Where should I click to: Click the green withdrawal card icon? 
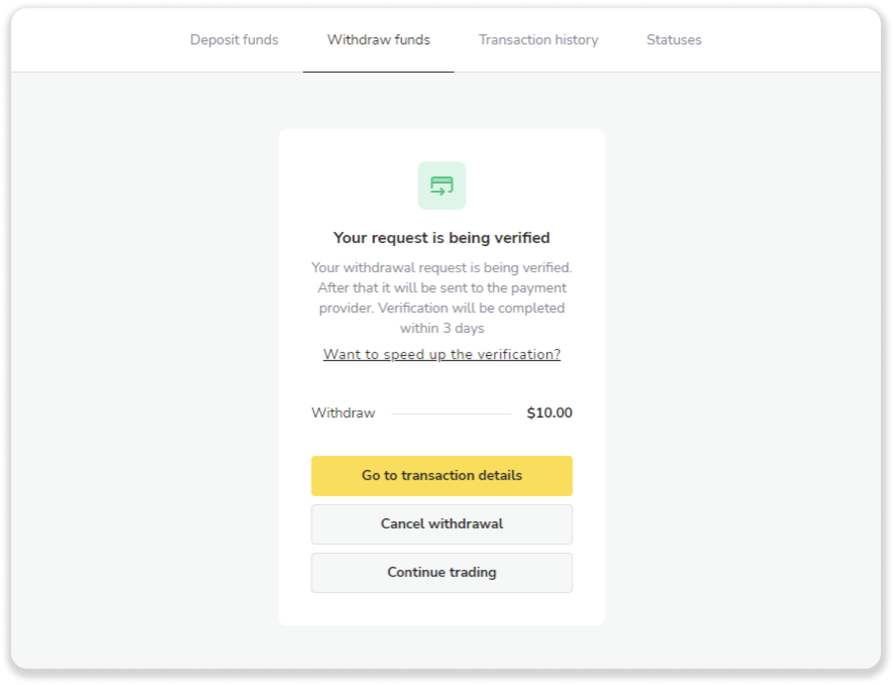(441, 185)
